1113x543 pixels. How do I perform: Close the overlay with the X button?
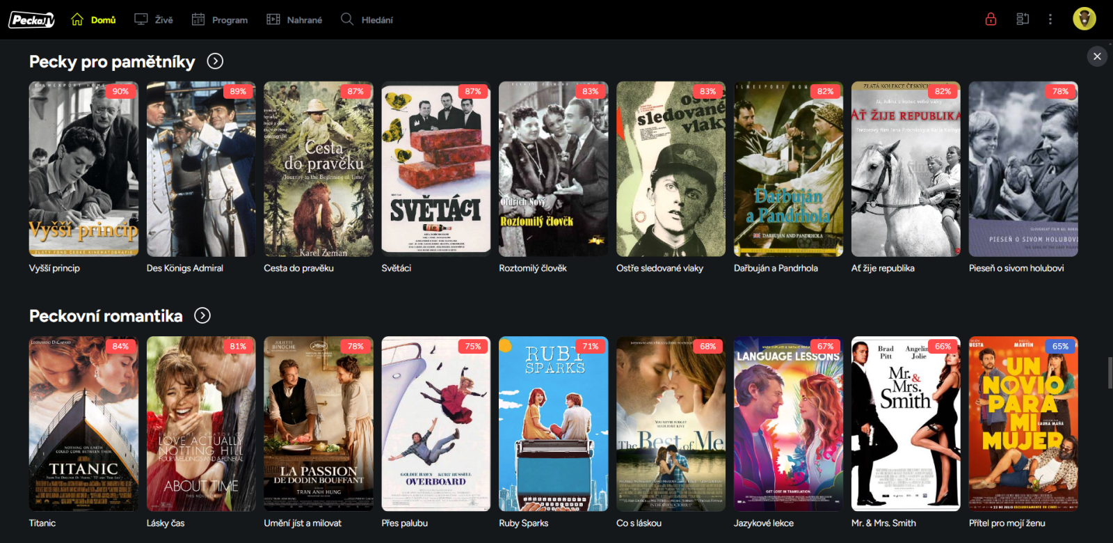click(1097, 56)
